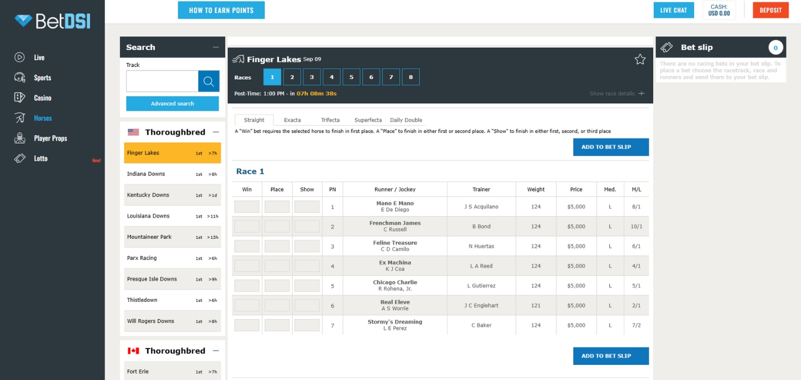This screenshot has height=380, width=801.
Task: Focus the Track search input field
Action: [x=162, y=81]
